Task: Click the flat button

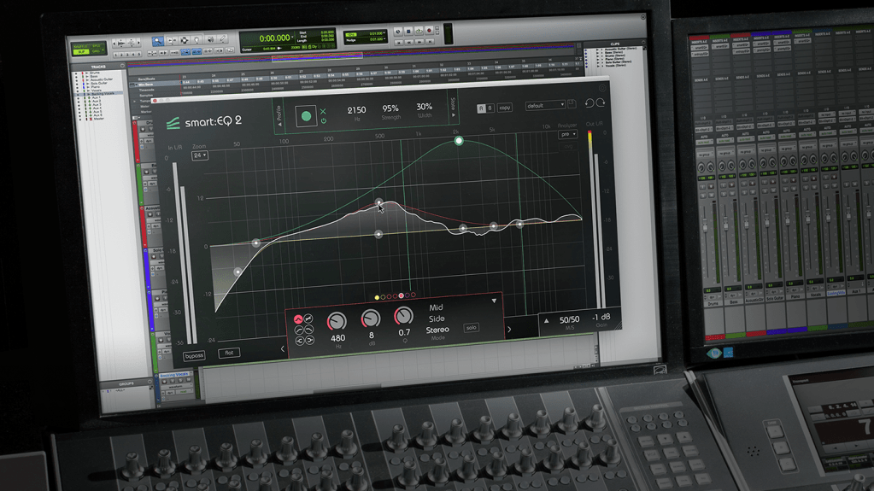Action: 228,353
